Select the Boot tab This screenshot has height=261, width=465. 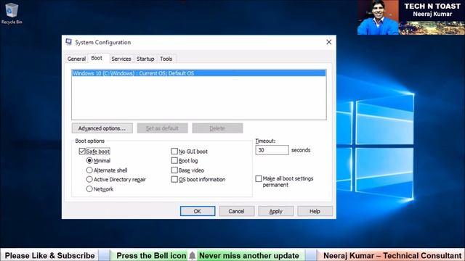tap(97, 58)
